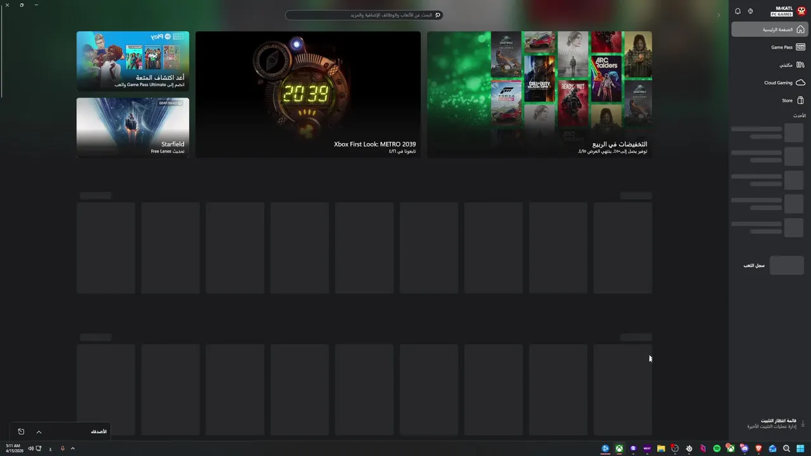Click the download arrow icon by installation queue
The width and height of the screenshot is (811, 456).
pyautogui.click(x=803, y=423)
